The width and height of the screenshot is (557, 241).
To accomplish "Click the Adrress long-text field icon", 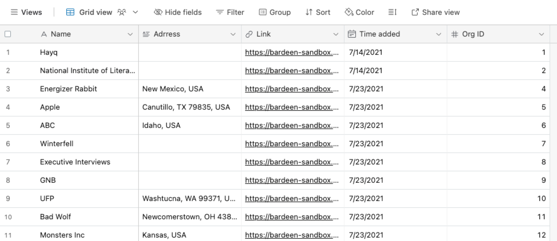I will [x=146, y=34].
